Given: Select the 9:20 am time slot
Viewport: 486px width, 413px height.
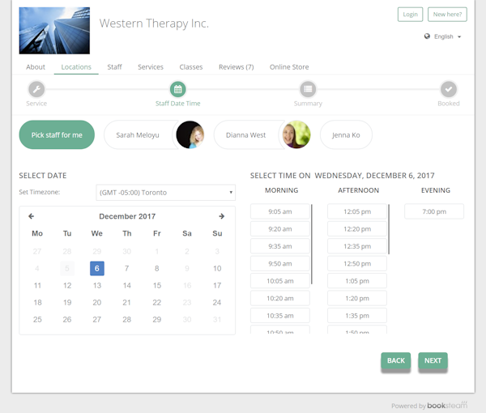Looking at the screenshot, I should pyautogui.click(x=280, y=229).
